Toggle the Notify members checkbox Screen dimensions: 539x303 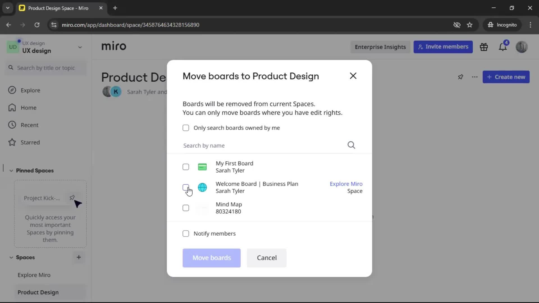point(186,234)
